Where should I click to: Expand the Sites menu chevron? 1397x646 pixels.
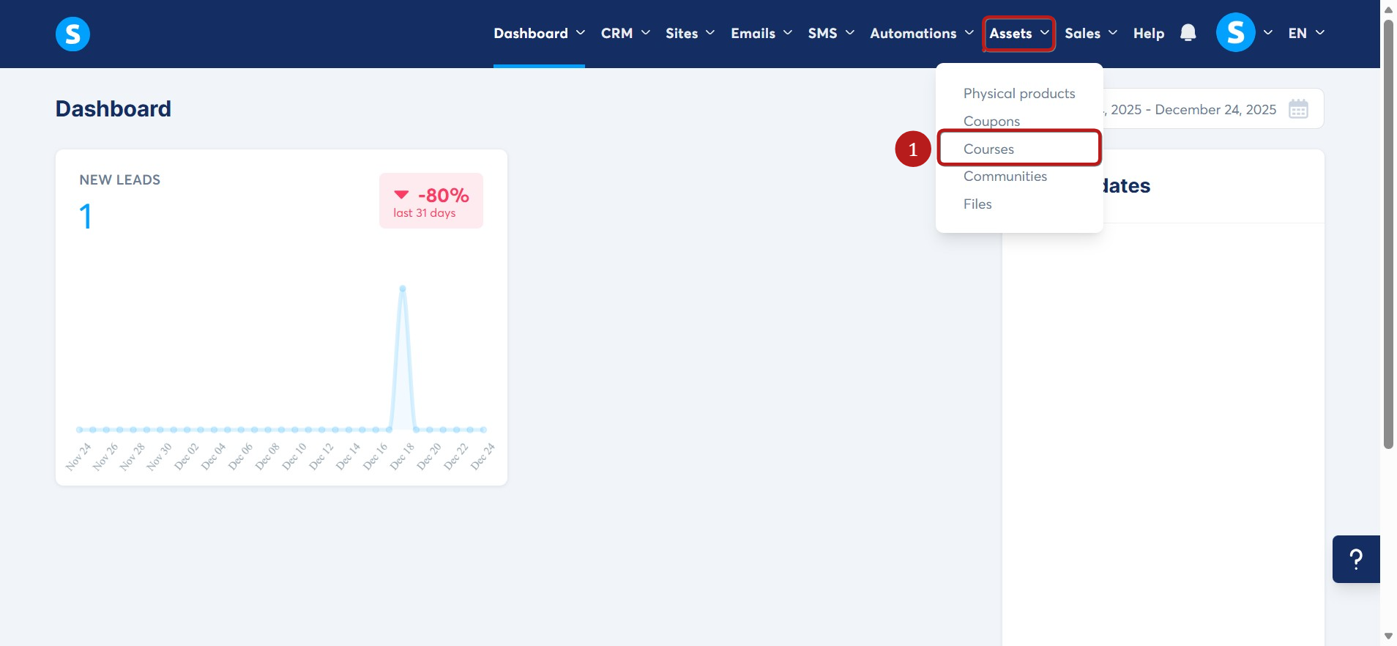point(709,33)
